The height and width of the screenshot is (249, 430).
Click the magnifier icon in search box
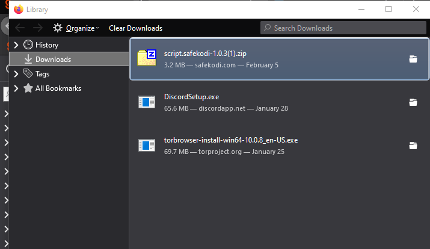268,28
